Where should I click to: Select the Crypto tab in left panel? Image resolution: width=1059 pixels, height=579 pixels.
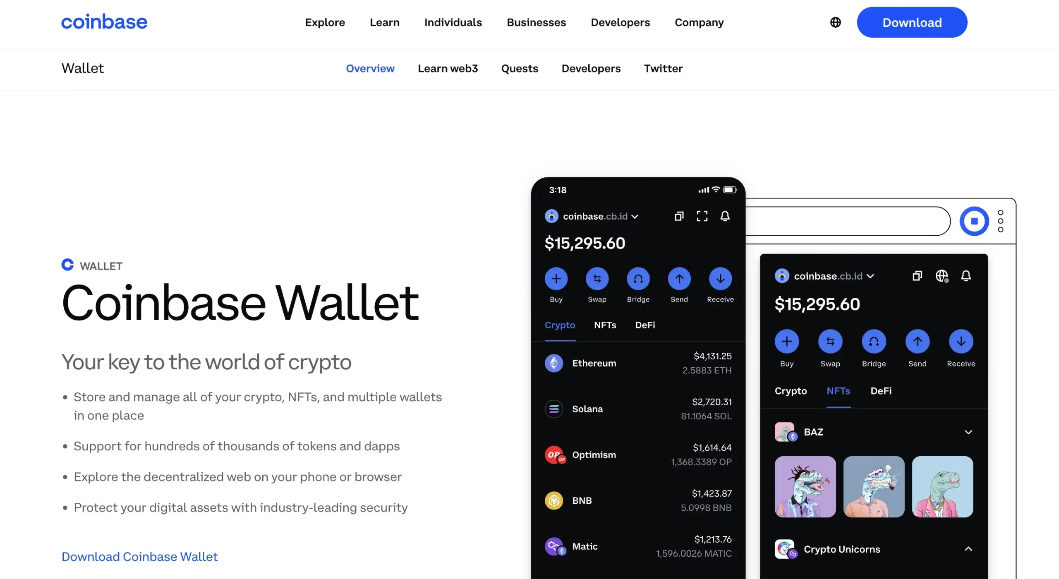[560, 324]
